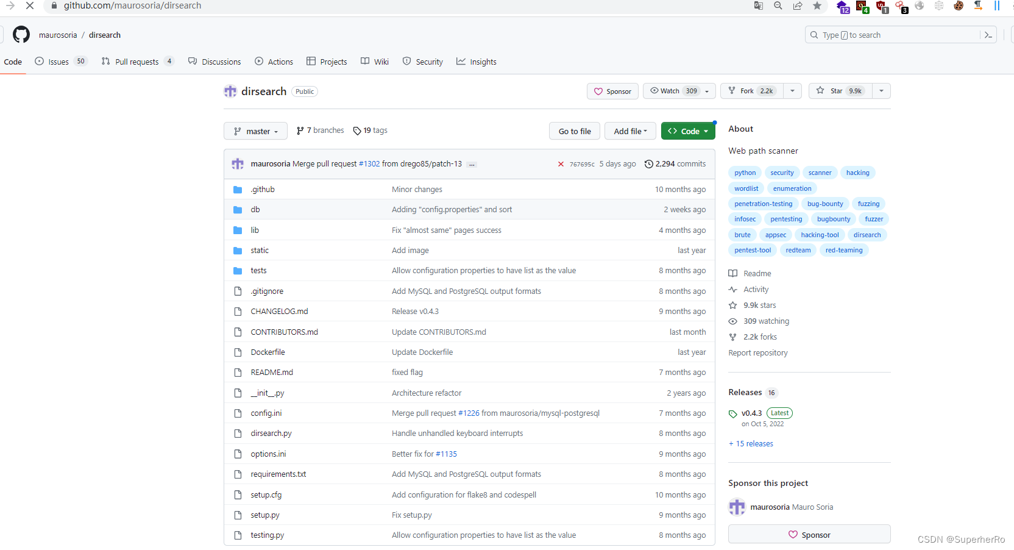
Task: Star the dirsearch repository
Action: [x=841, y=91]
